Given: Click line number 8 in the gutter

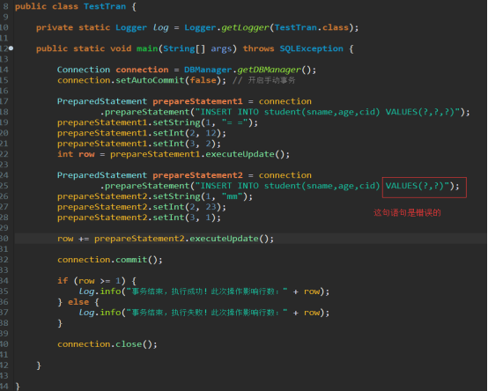Looking at the screenshot, I should (5, 6).
